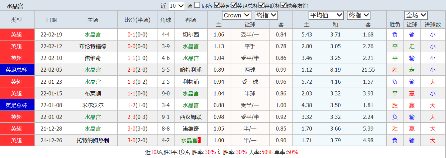Expand the 全场 period dropdown
The height and width of the screenshot is (158, 446).
416,15
